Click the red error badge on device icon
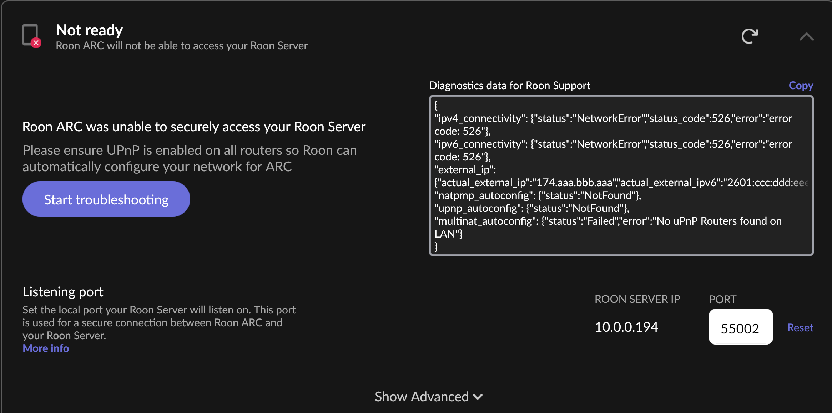 tap(36, 43)
